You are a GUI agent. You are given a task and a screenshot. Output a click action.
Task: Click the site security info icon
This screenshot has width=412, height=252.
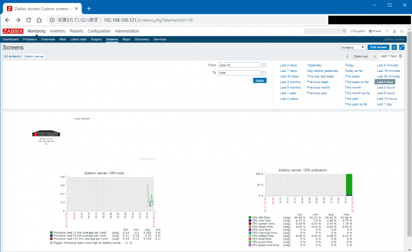pyautogui.click(x=52, y=20)
